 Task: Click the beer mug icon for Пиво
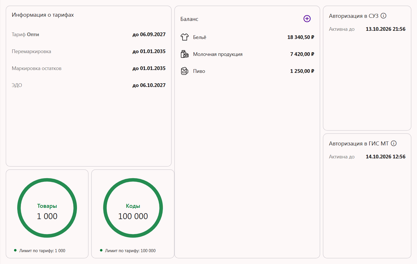pos(184,71)
